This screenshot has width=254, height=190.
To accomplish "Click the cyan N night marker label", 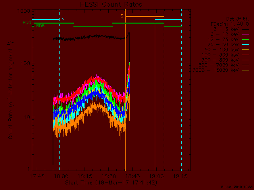I will click(x=63, y=19).
